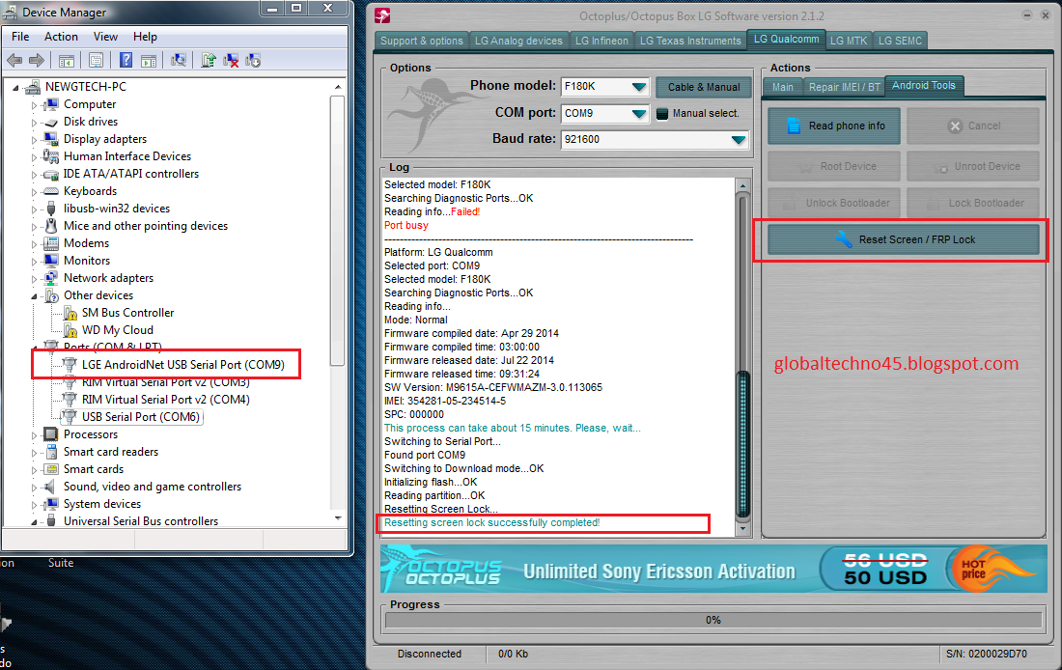Image resolution: width=1062 pixels, height=670 pixels.
Task: Open the File menu in Device Manager
Action: coord(20,37)
